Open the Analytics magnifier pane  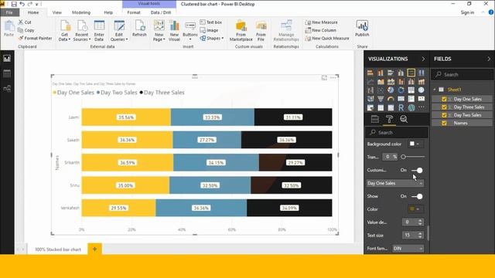pos(404,119)
